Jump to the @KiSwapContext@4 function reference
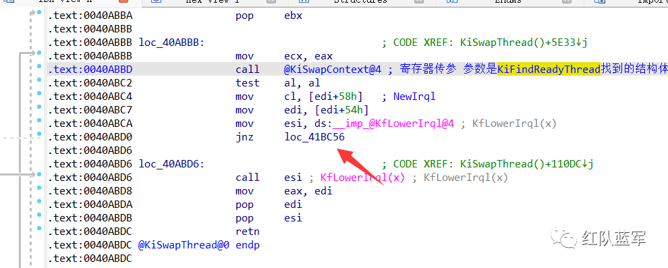 coord(332,70)
